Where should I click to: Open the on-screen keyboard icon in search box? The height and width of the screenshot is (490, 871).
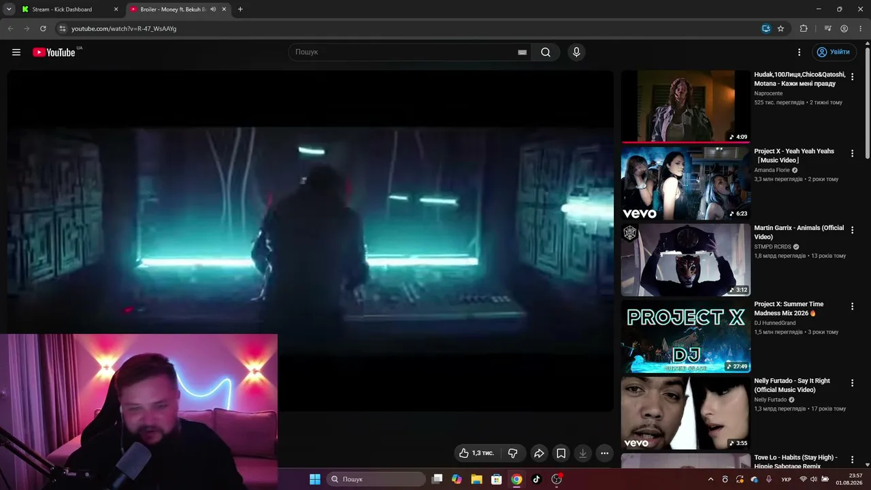coord(522,52)
